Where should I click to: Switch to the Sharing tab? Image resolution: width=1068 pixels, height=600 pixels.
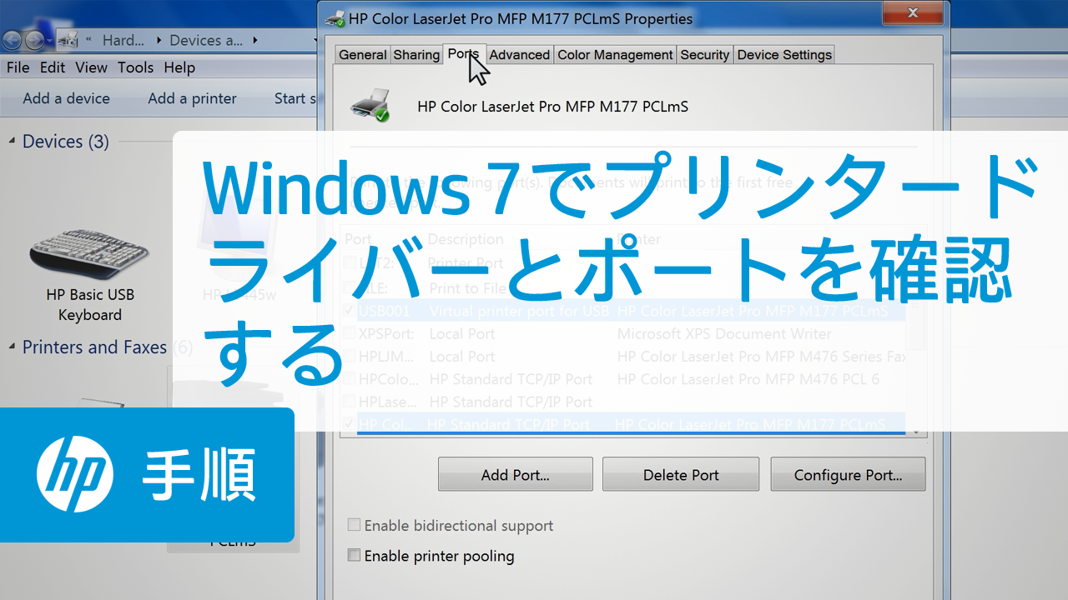(x=416, y=55)
